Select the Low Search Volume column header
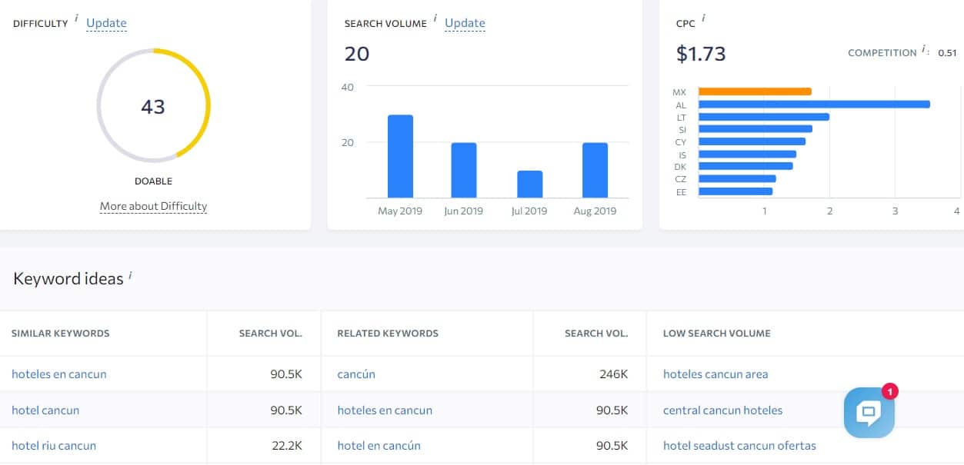 point(717,334)
